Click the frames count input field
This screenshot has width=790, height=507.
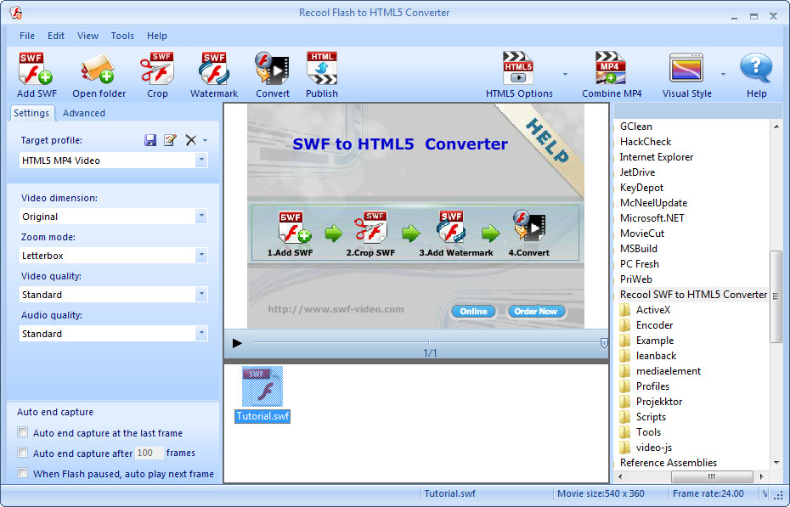150,453
